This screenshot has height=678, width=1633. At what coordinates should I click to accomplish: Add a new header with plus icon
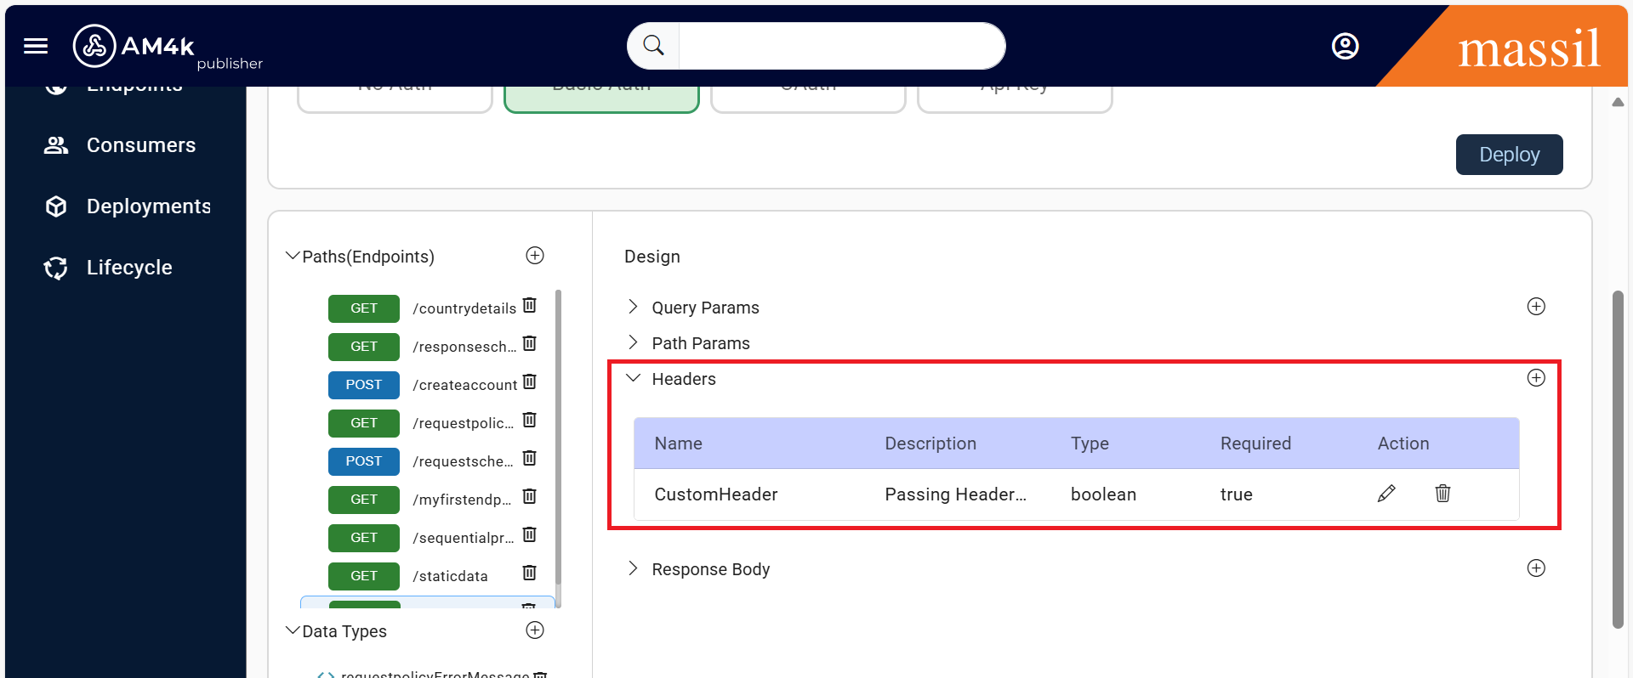coord(1535,378)
